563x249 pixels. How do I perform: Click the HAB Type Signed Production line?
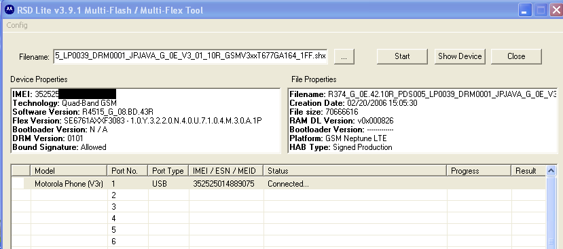pyautogui.click(x=341, y=147)
